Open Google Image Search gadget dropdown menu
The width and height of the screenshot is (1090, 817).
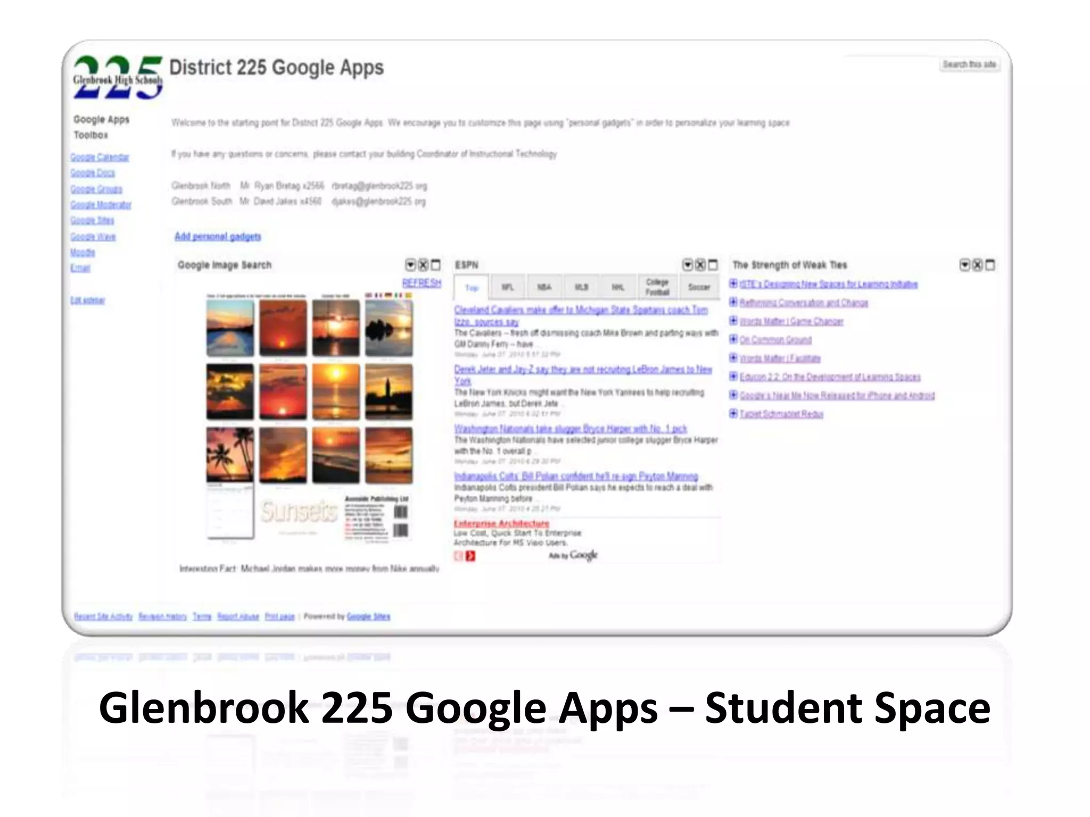tap(410, 265)
